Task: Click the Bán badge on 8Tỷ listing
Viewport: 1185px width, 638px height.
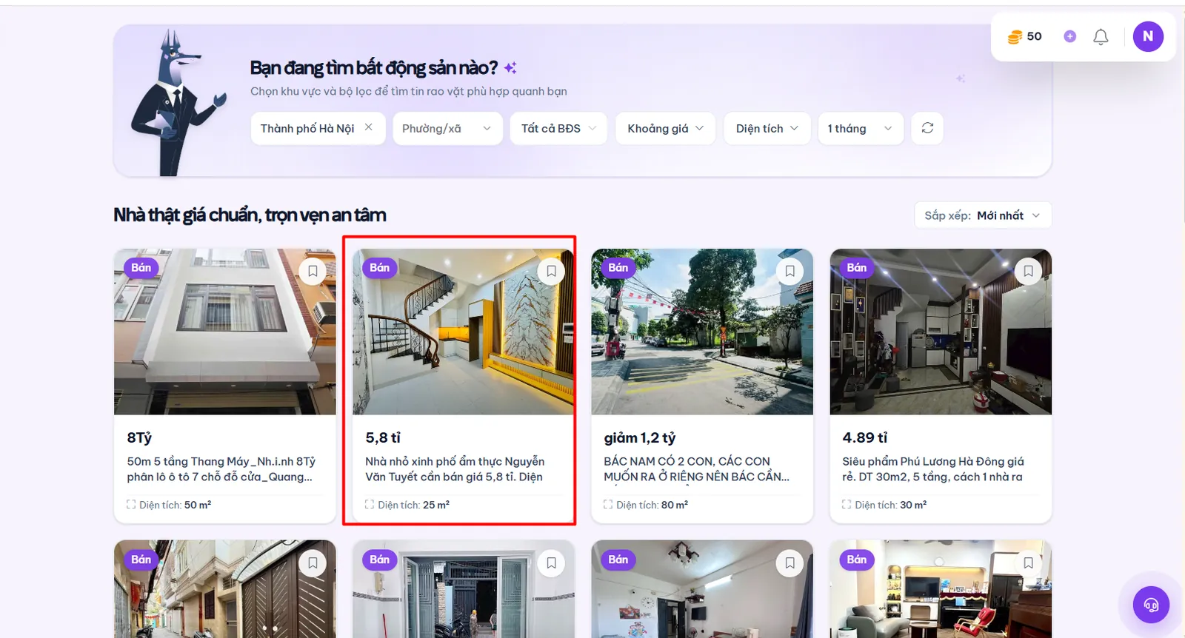Action: [x=141, y=268]
